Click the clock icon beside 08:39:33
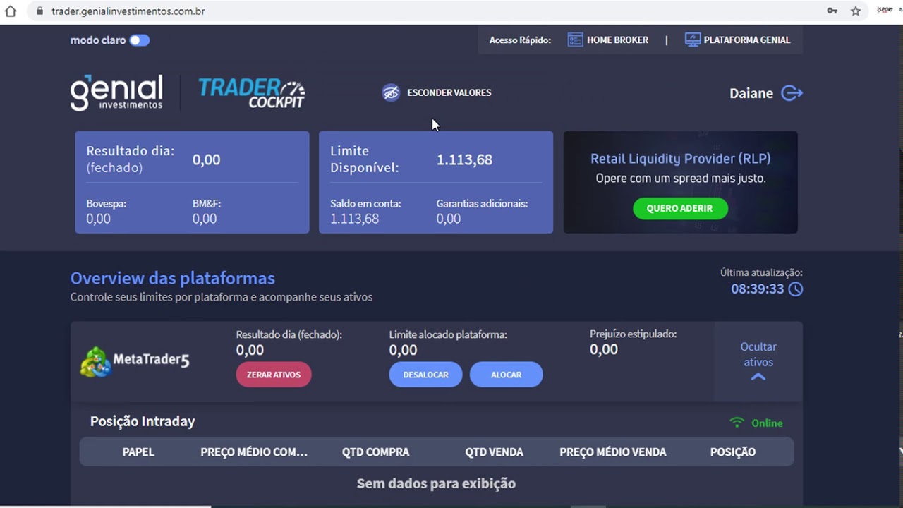Viewport: 903px width, 508px height. 795,289
